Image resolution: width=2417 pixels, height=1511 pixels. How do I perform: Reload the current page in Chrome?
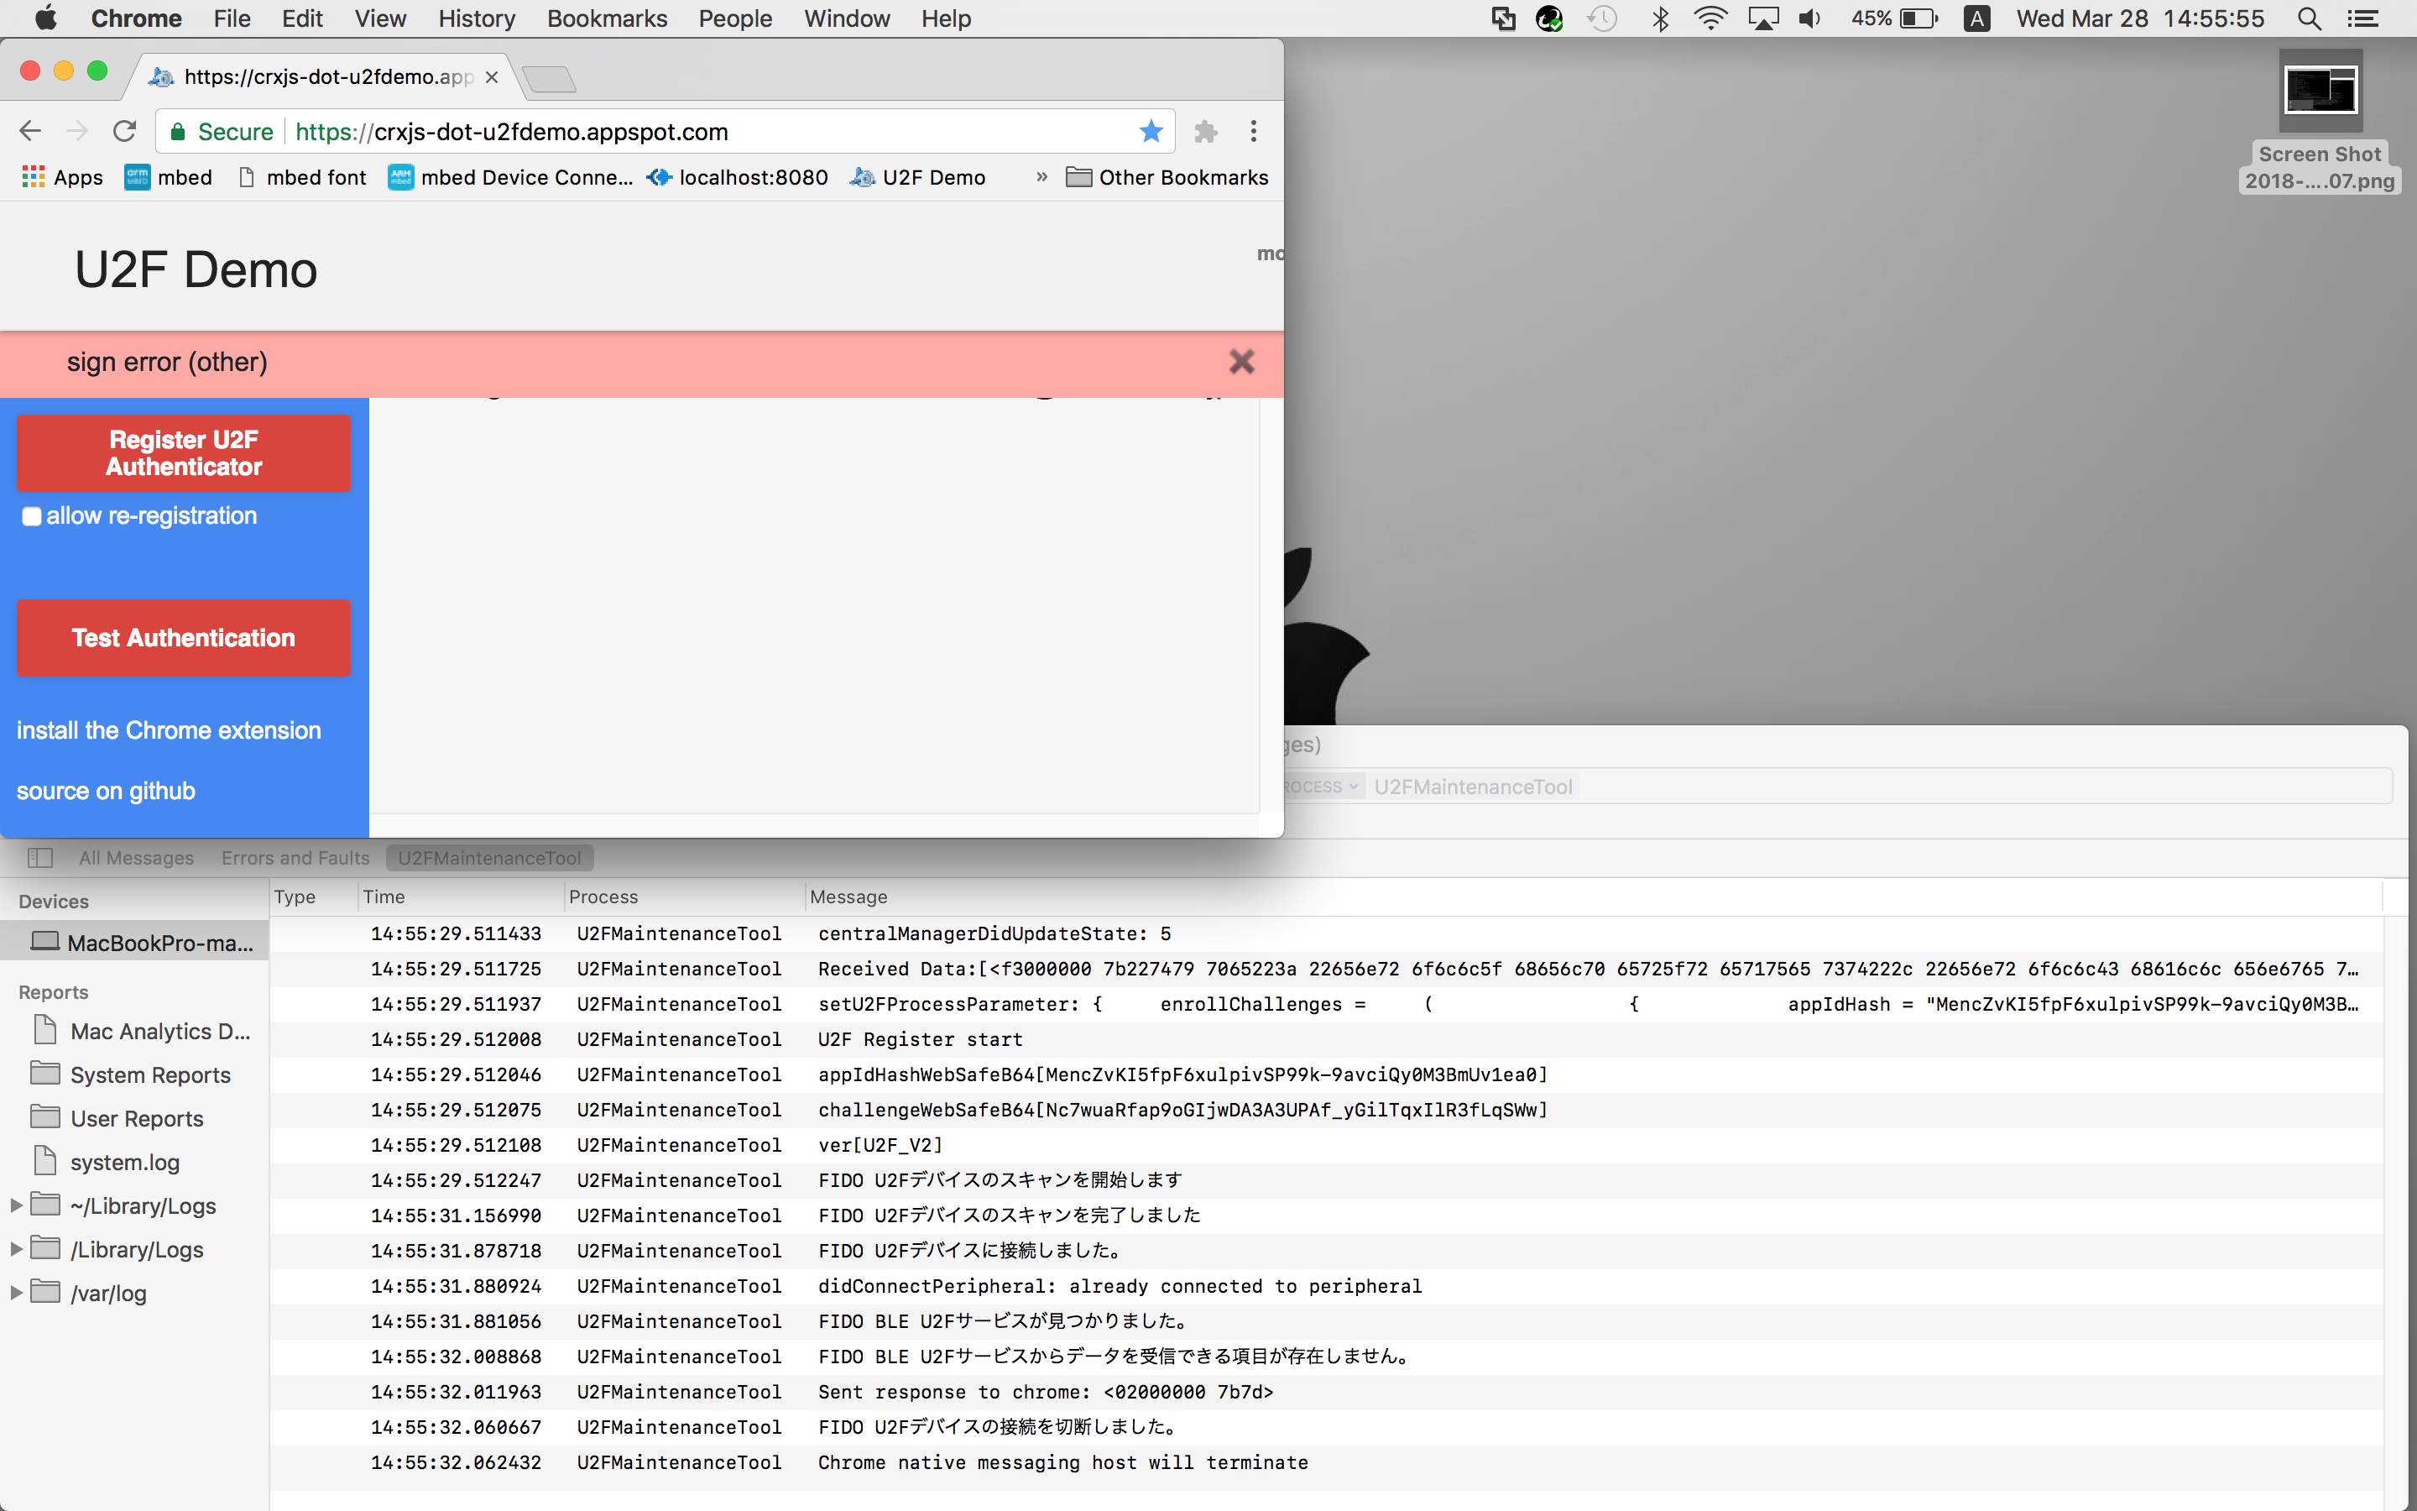[x=124, y=131]
